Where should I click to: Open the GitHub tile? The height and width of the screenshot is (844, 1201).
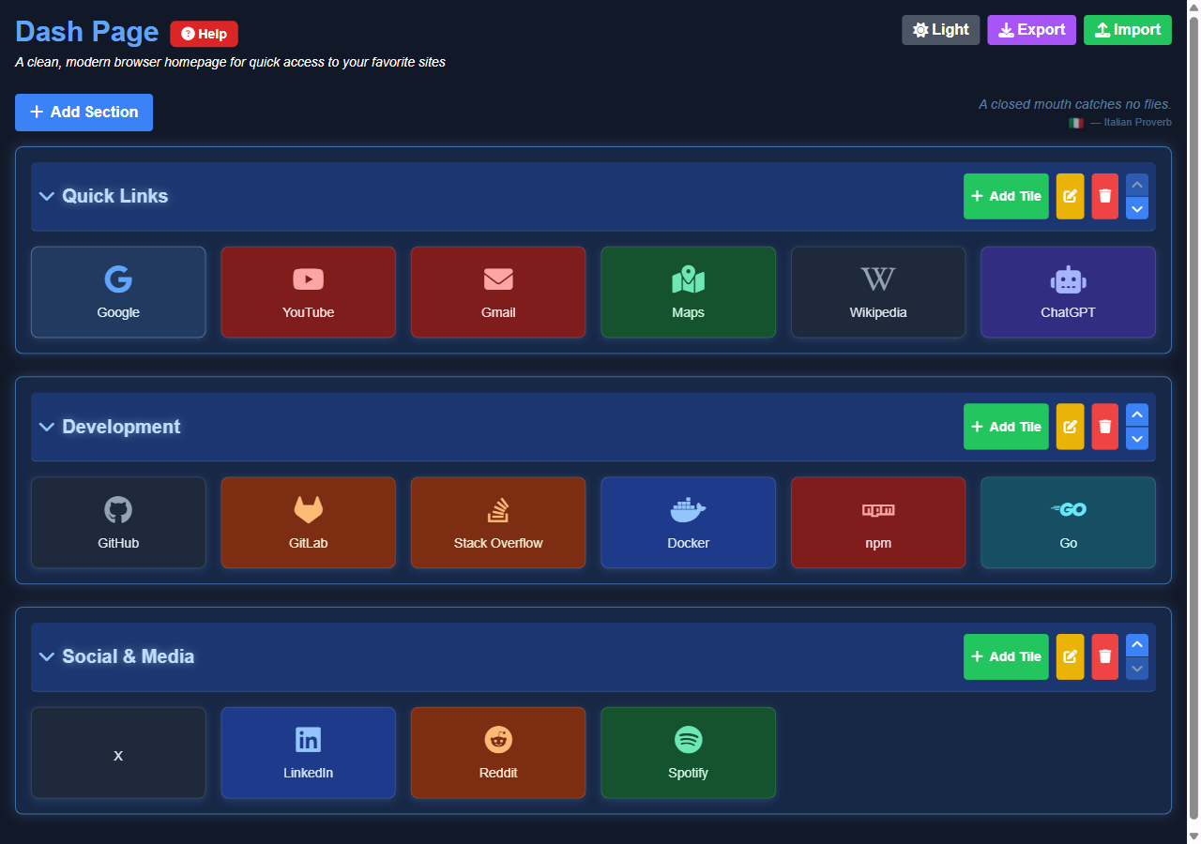[118, 522]
